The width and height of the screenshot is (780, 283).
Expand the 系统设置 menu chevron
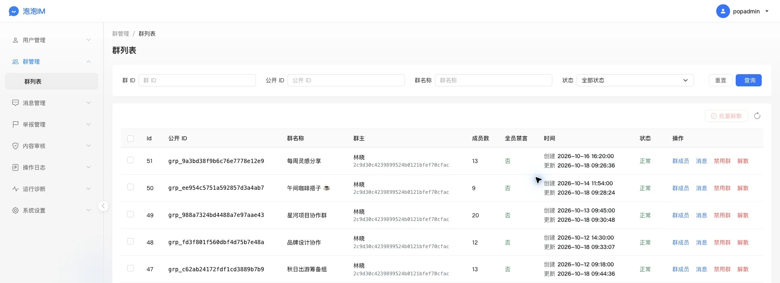89,210
